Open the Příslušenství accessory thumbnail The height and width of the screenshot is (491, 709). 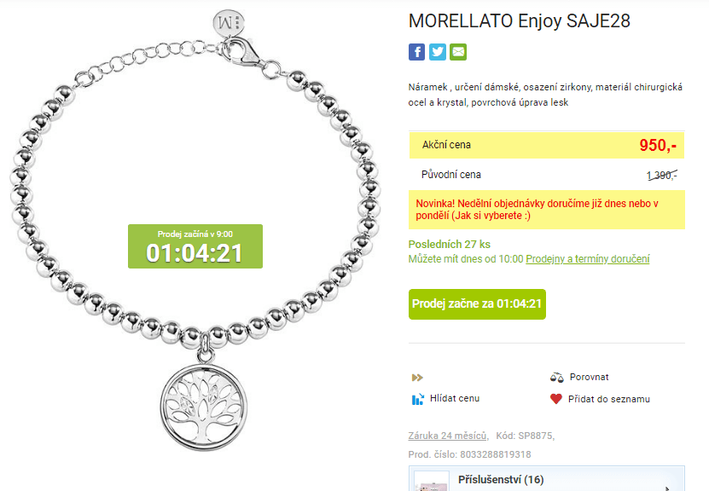pos(431,482)
